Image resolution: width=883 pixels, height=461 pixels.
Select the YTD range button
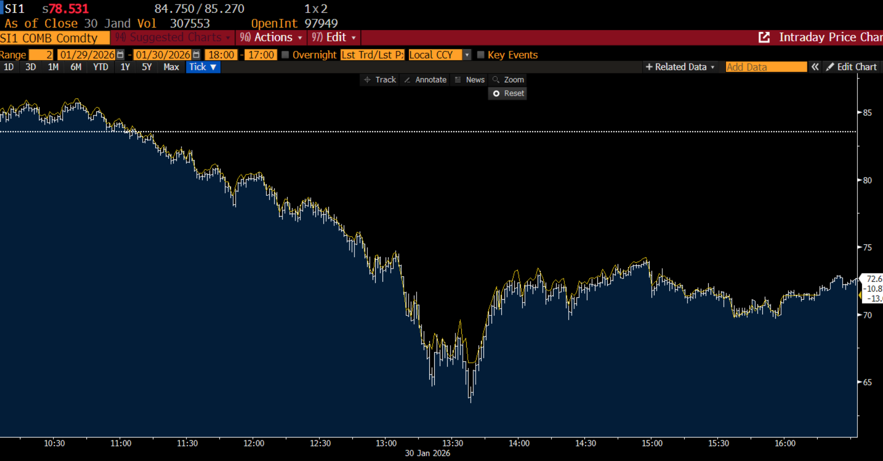click(101, 67)
